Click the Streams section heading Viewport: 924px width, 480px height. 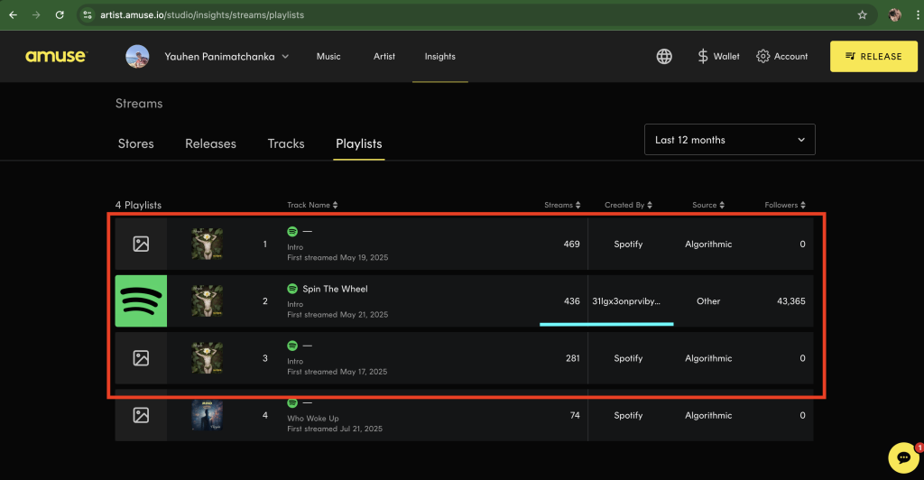139,104
